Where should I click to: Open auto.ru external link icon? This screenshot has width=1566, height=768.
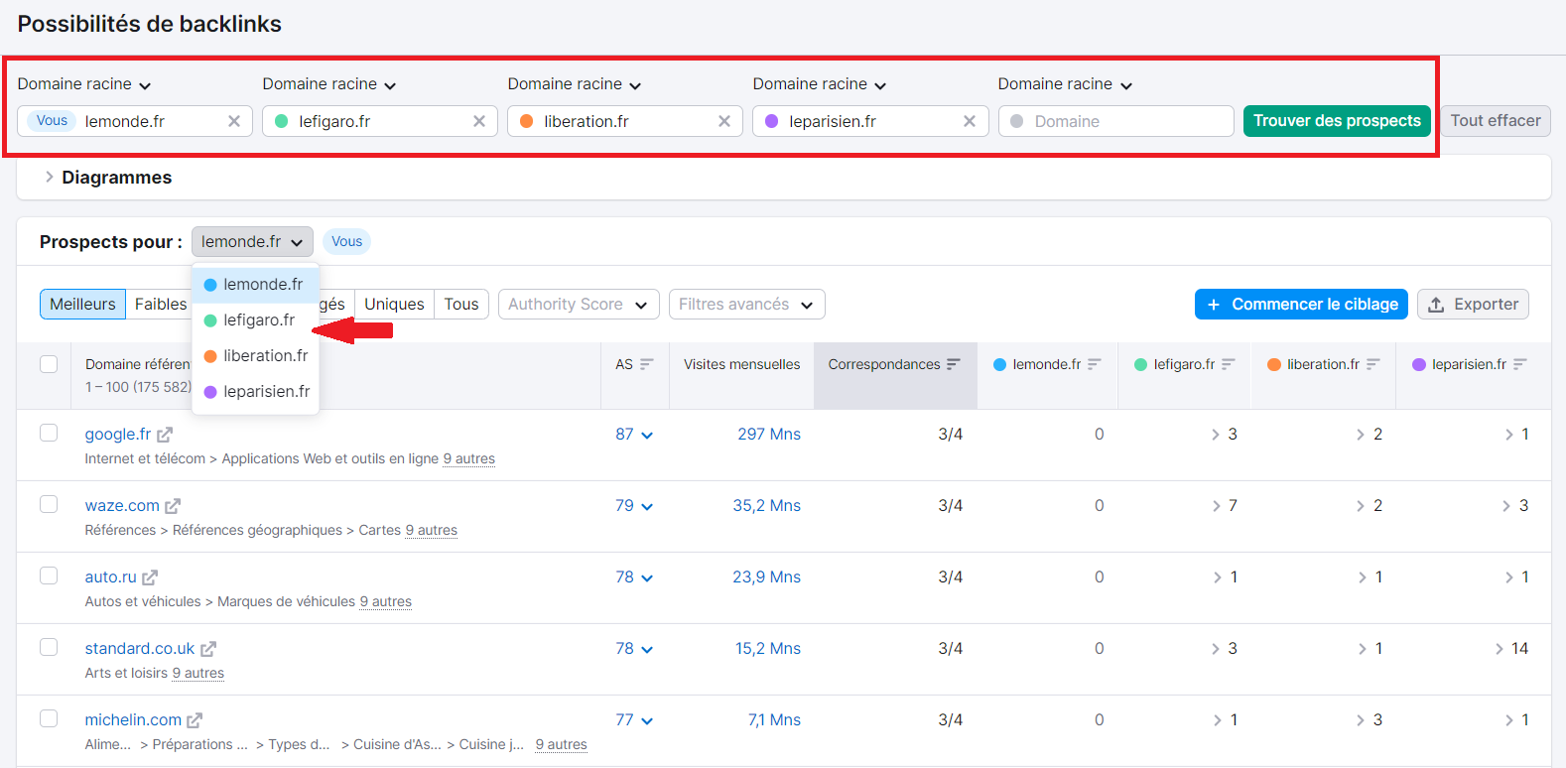click(x=150, y=577)
